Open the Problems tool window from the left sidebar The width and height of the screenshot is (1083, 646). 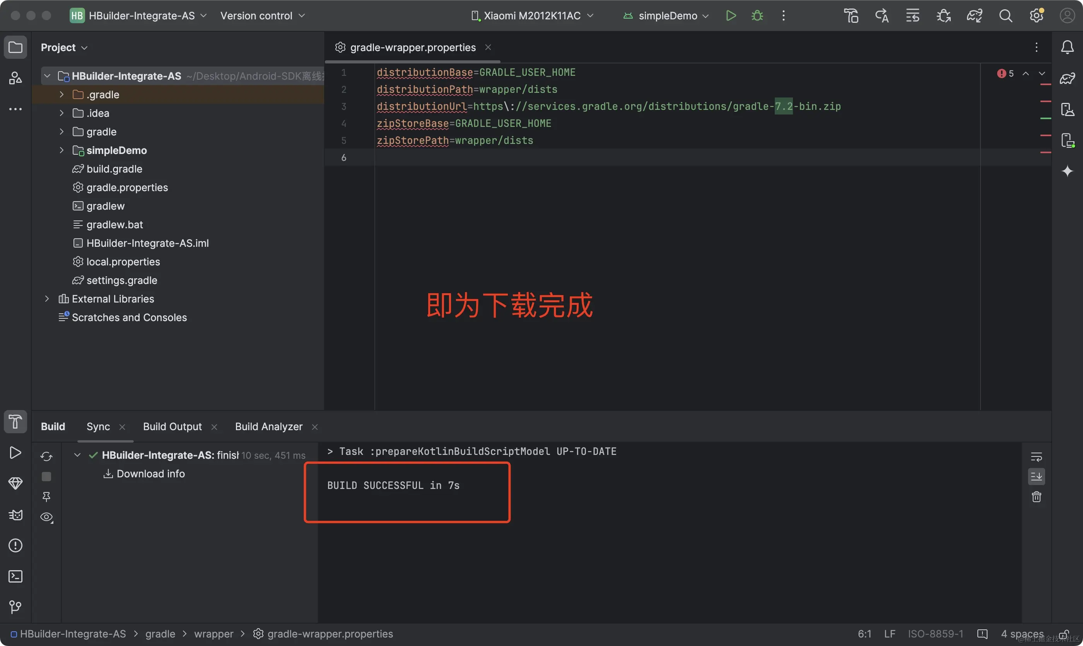click(x=15, y=545)
